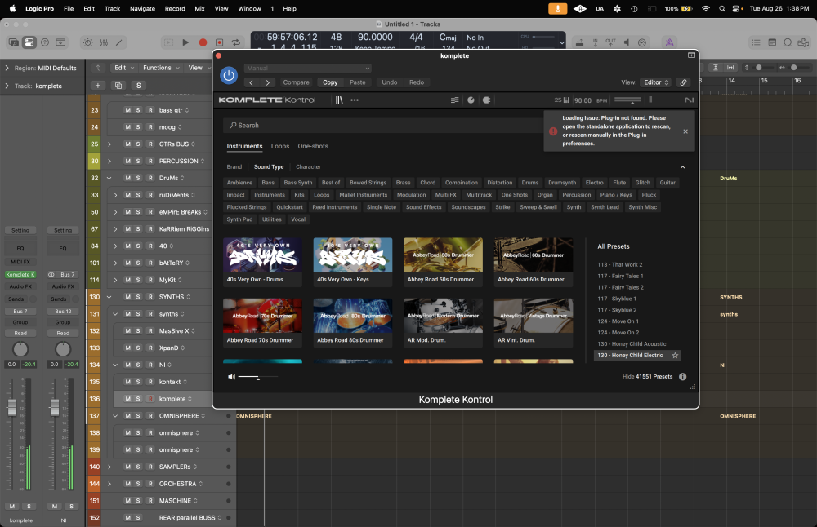Toggle the plug-in power bypass button

click(229, 75)
